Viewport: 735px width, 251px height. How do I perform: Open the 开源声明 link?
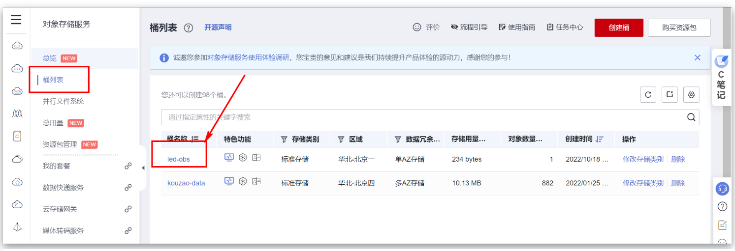click(218, 28)
